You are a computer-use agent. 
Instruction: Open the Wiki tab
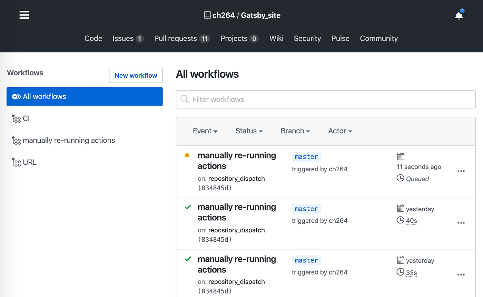276,39
